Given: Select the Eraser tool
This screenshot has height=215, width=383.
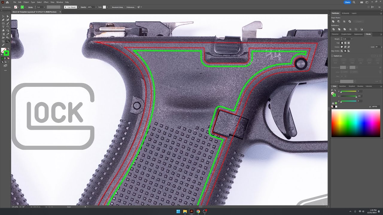Looking at the screenshot, I should point(3,30).
